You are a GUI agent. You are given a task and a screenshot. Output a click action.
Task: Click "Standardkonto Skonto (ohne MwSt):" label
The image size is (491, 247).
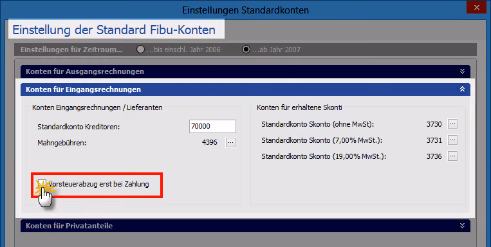point(318,124)
